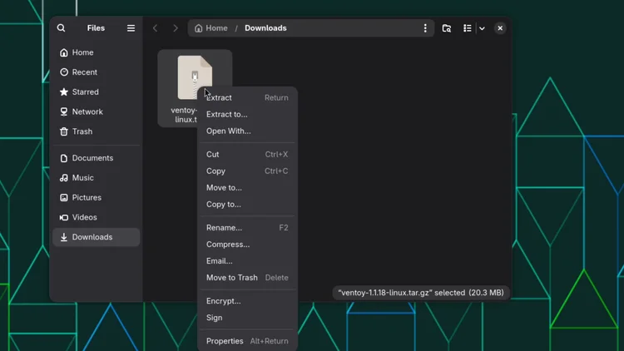Select Sign in the context menu

click(x=247, y=318)
